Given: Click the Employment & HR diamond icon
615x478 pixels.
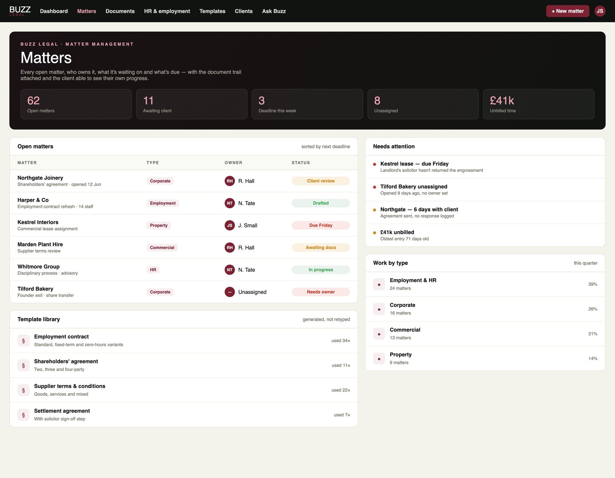Looking at the screenshot, I should pyautogui.click(x=379, y=284).
